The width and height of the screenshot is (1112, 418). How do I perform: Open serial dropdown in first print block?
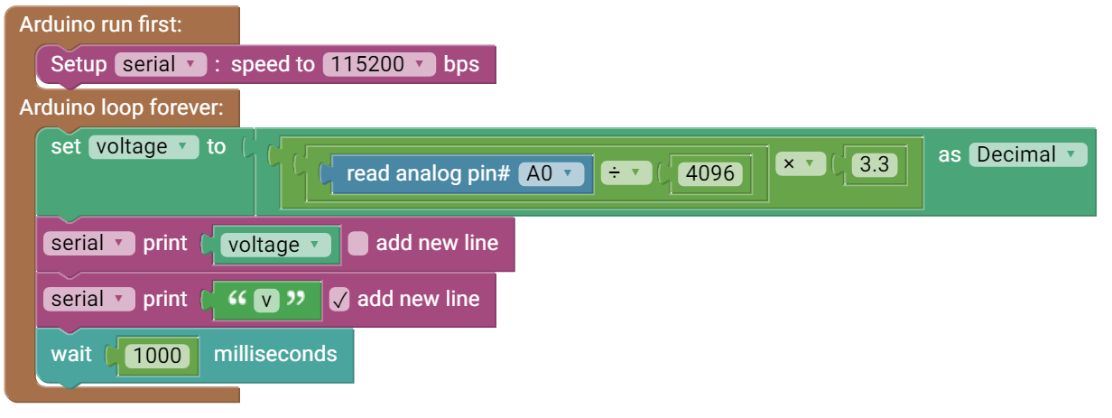[88, 244]
